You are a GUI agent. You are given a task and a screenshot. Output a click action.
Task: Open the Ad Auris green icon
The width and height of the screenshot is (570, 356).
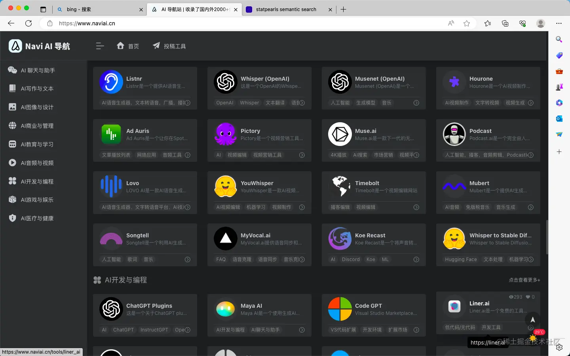111,134
